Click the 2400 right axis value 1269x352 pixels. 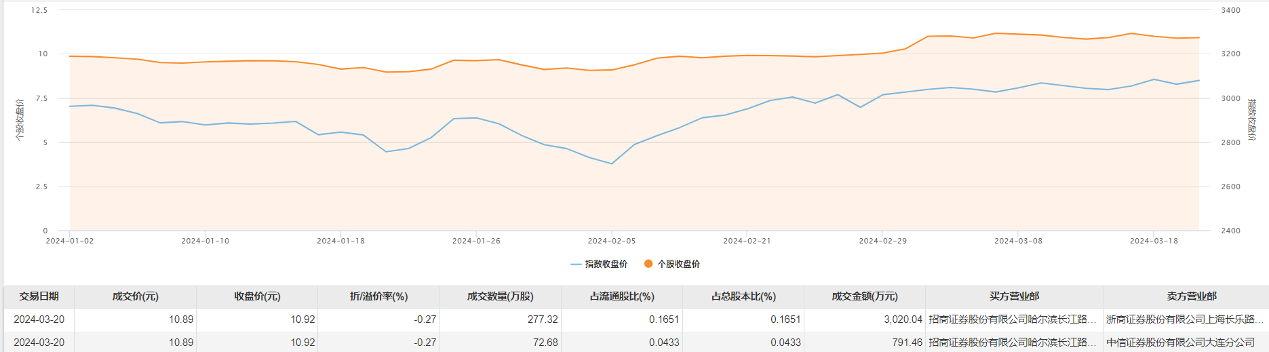(1230, 231)
